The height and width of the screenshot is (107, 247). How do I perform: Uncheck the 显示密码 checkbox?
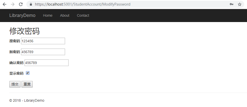click(28, 73)
